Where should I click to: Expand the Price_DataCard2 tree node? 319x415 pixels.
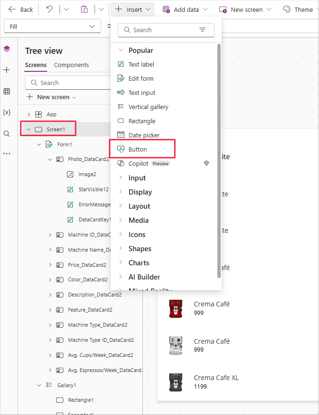click(x=51, y=265)
